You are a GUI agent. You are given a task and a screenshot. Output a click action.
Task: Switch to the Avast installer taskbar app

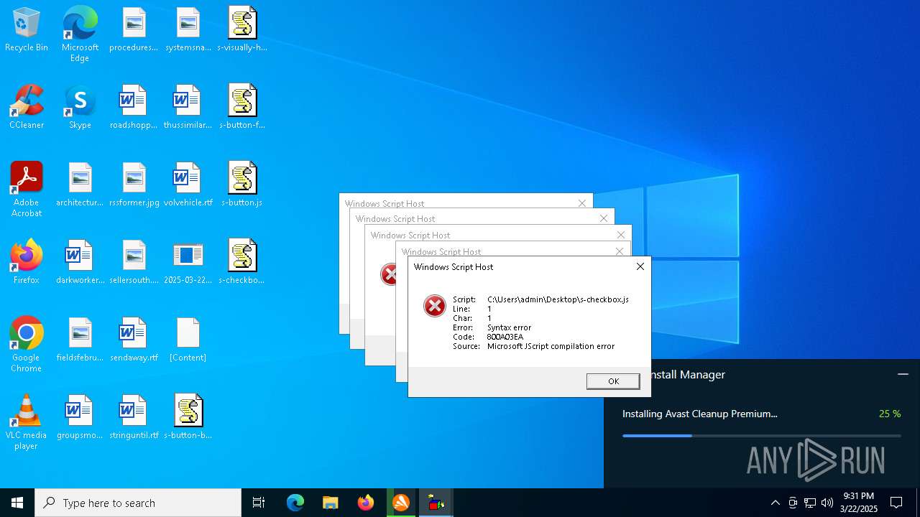coord(401,503)
